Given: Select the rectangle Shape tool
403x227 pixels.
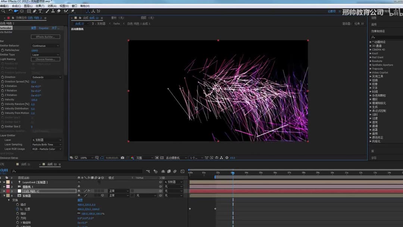Looking at the screenshot, I should click(28, 11).
